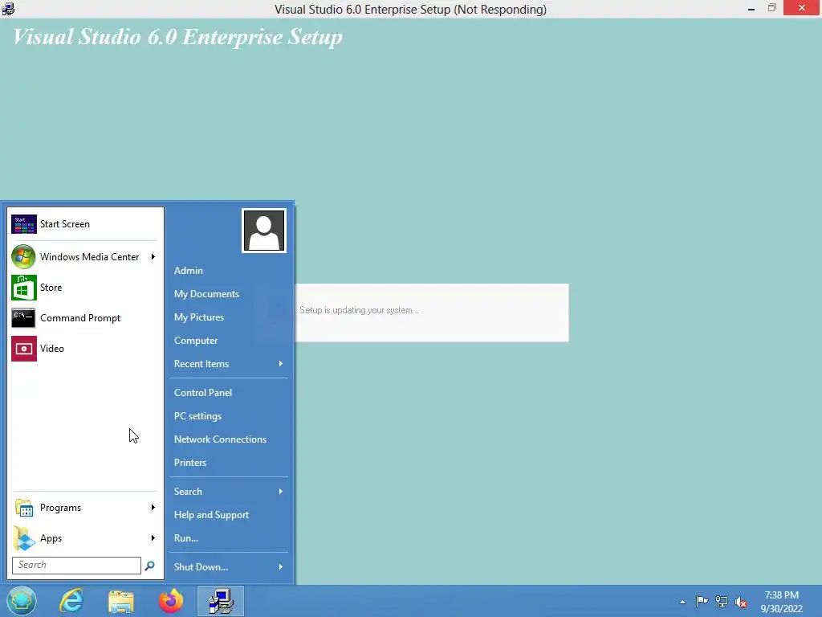Launch the Windows Media Center icon
This screenshot has width=822, height=617.
23,256
